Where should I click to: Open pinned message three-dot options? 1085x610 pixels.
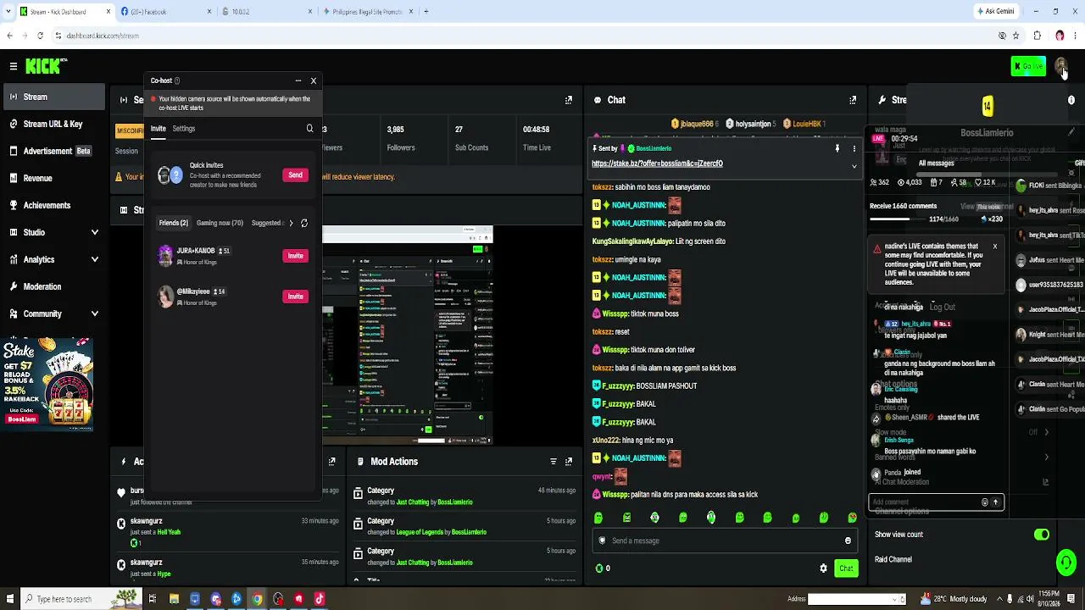pos(854,148)
